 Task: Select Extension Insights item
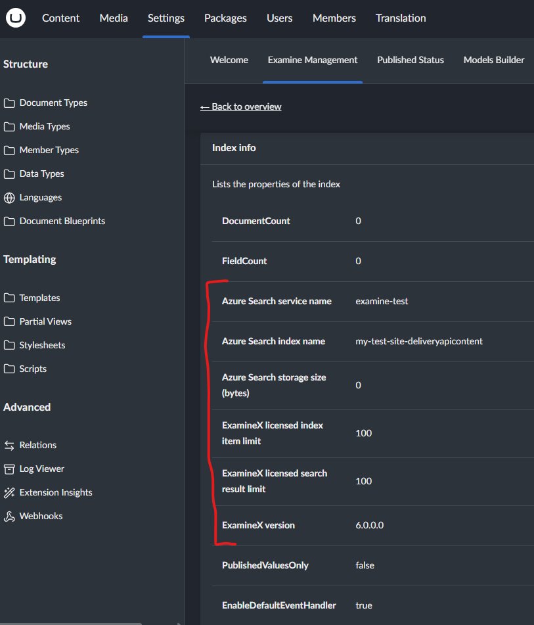pos(56,492)
